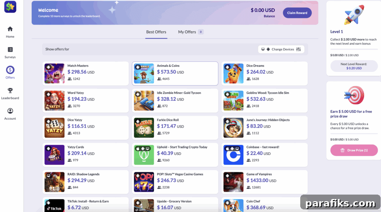The image size is (381, 212).
Task: Click the Dice Yatzy offer icon
Action: point(54,127)
